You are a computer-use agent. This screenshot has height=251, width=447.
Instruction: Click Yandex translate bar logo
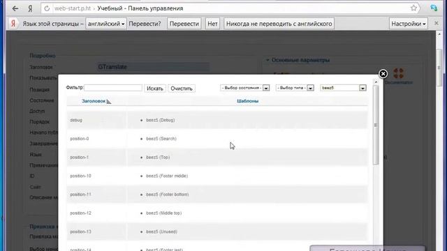[x=13, y=23]
